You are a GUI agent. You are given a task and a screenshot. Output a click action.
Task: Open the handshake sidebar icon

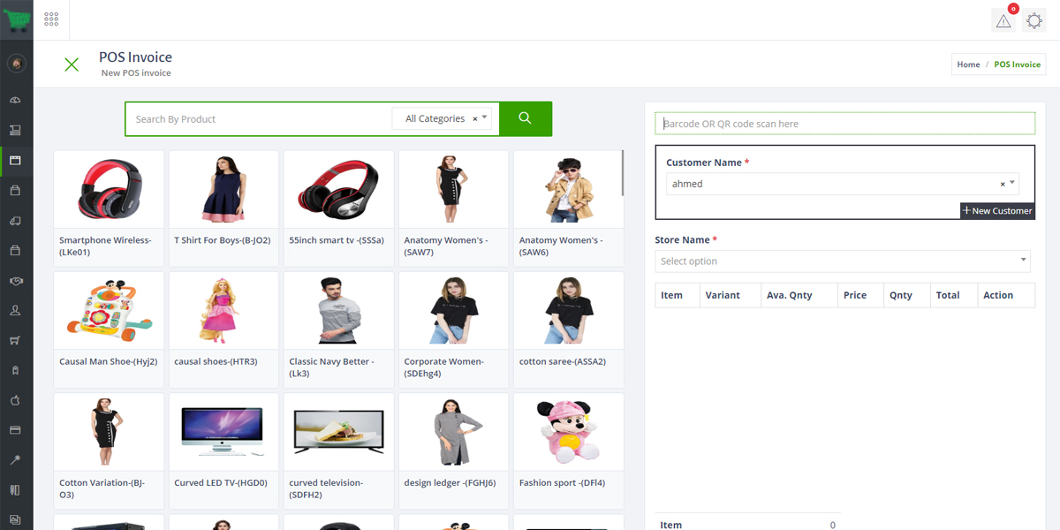(15, 280)
